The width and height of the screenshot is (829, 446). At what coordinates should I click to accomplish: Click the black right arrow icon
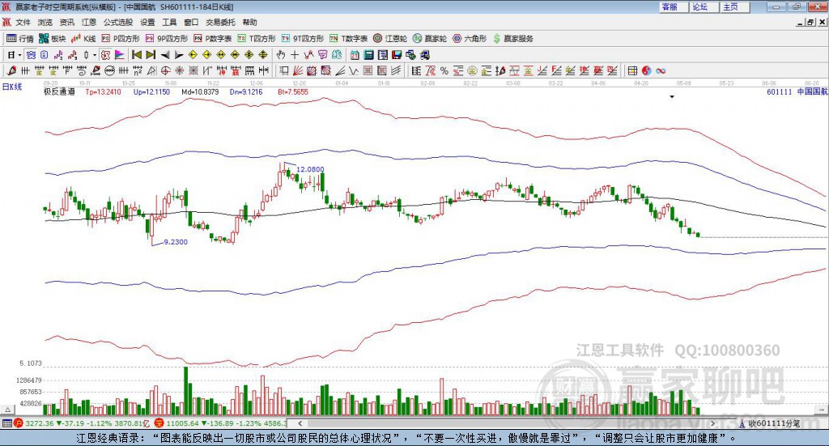[x=179, y=55]
